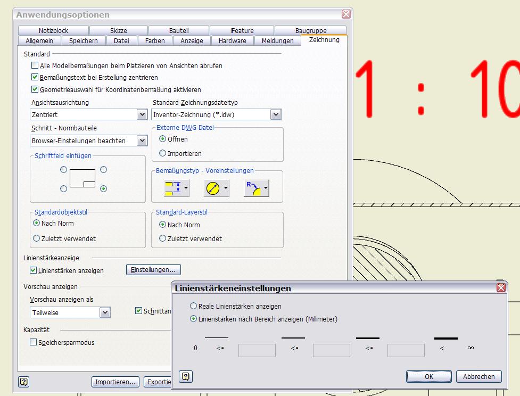Screen dimensions: 520x396
Task: Expand arrow next to diameter dimension icon
Action: [x=226, y=188]
